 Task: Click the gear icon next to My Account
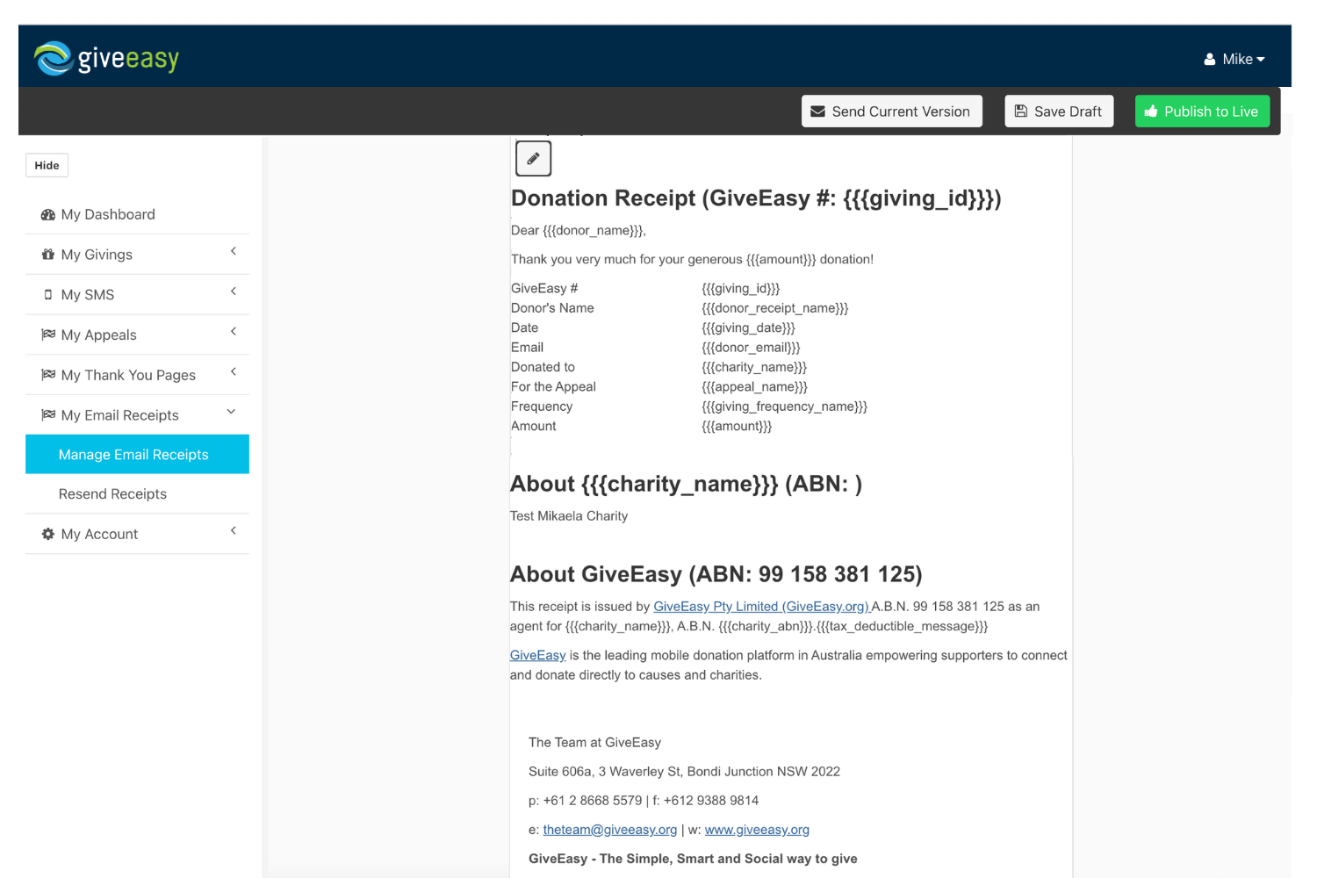pos(47,533)
